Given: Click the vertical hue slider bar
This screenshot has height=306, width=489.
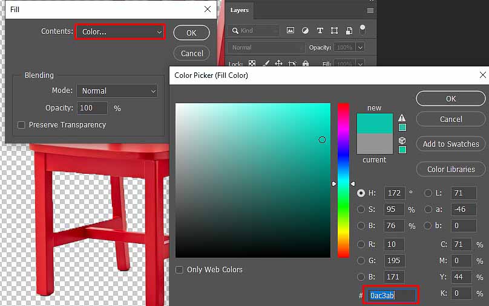Looking at the screenshot, I should point(343,180).
